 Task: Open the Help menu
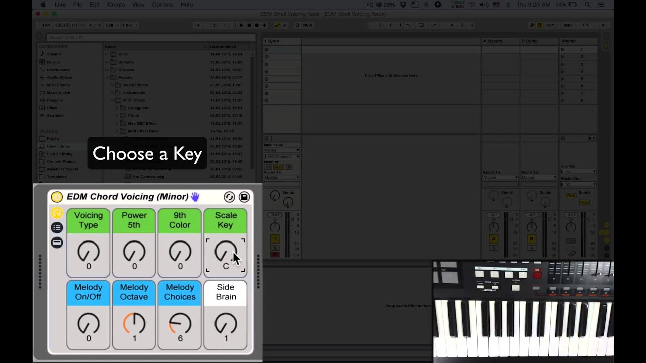pos(187,5)
